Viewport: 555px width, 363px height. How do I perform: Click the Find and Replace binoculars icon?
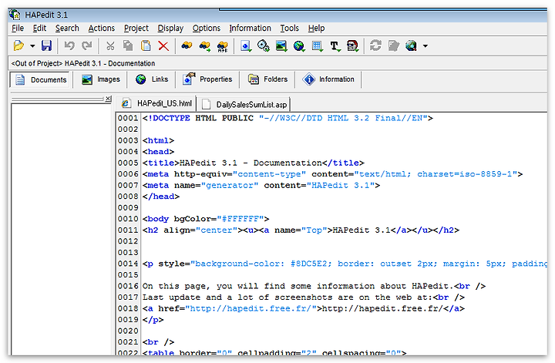click(x=222, y=46)
